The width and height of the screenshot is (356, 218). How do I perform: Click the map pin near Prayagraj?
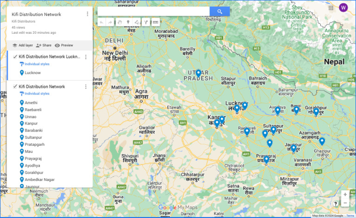[267, 160]
